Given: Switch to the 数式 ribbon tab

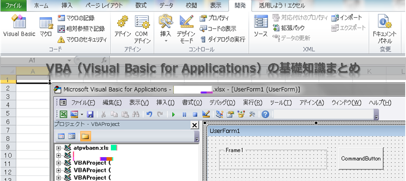Looking at the screenshot, I should coord(141,6).
